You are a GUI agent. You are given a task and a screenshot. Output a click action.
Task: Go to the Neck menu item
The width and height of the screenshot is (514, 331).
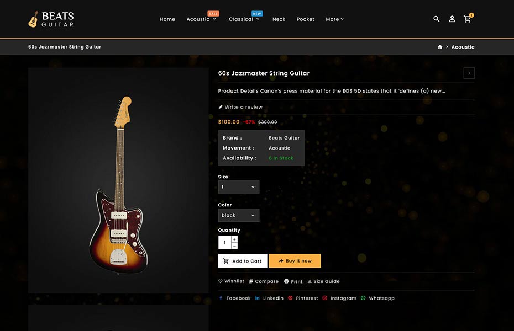click(279, 19)
